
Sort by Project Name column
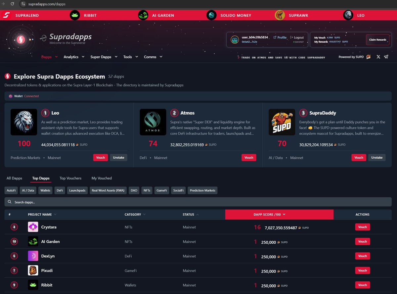pyautogui.click(x=42, y=215)
